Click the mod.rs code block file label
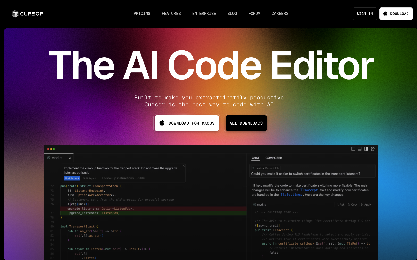Screen dimensions: 417x260 [260, 204]
